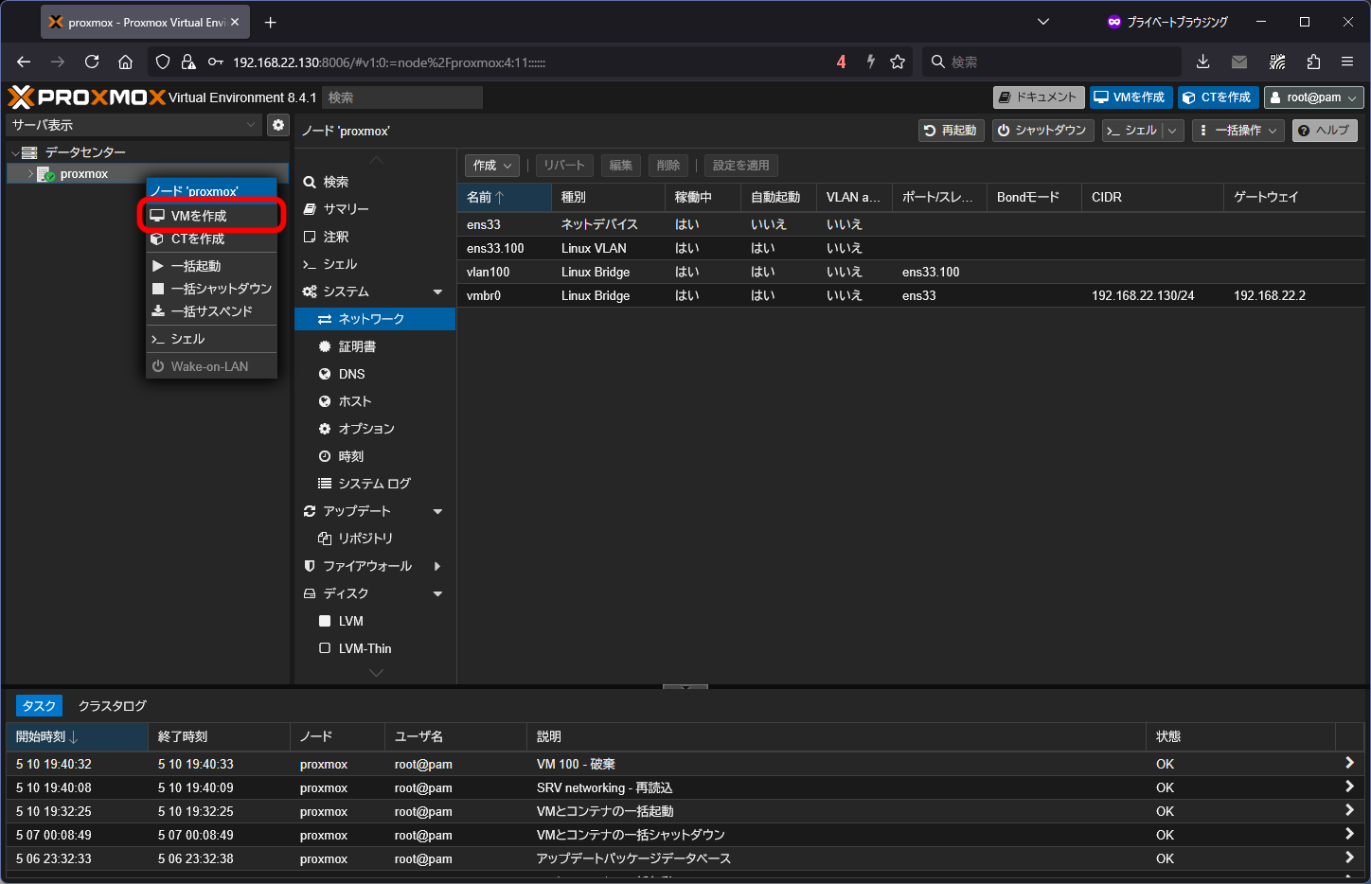Image resolution: width=1371 pixels, height=884 pixels.
Task: Open システム ログ menu item
Action: point(375,484)
